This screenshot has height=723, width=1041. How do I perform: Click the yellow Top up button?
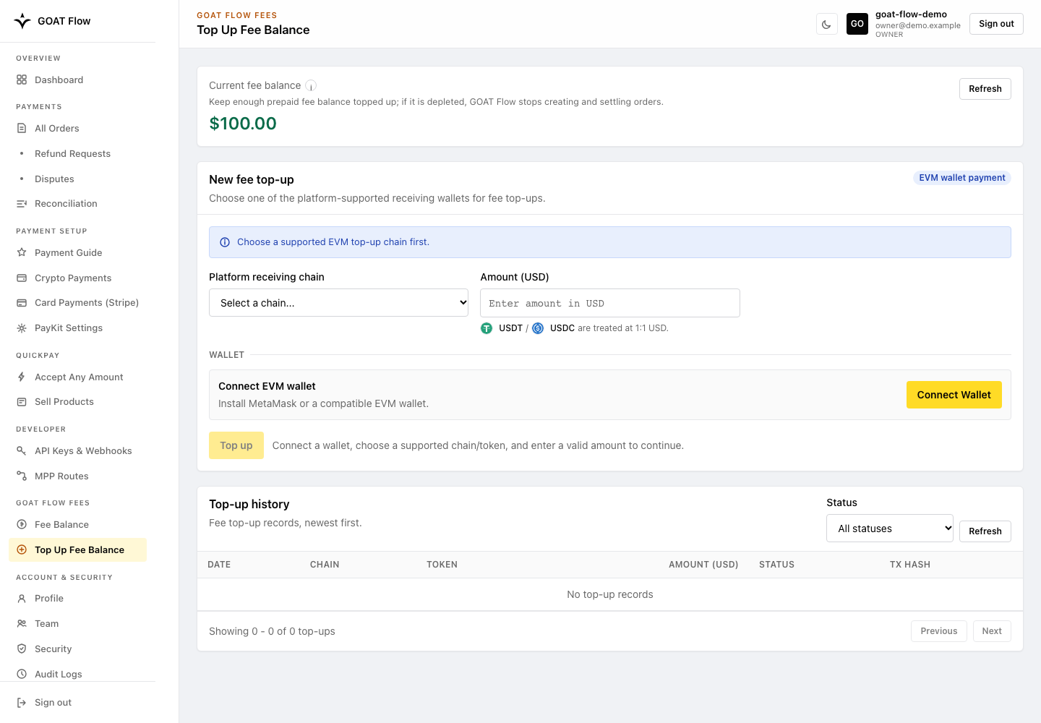pyautogui.click(x=236, y=445)
